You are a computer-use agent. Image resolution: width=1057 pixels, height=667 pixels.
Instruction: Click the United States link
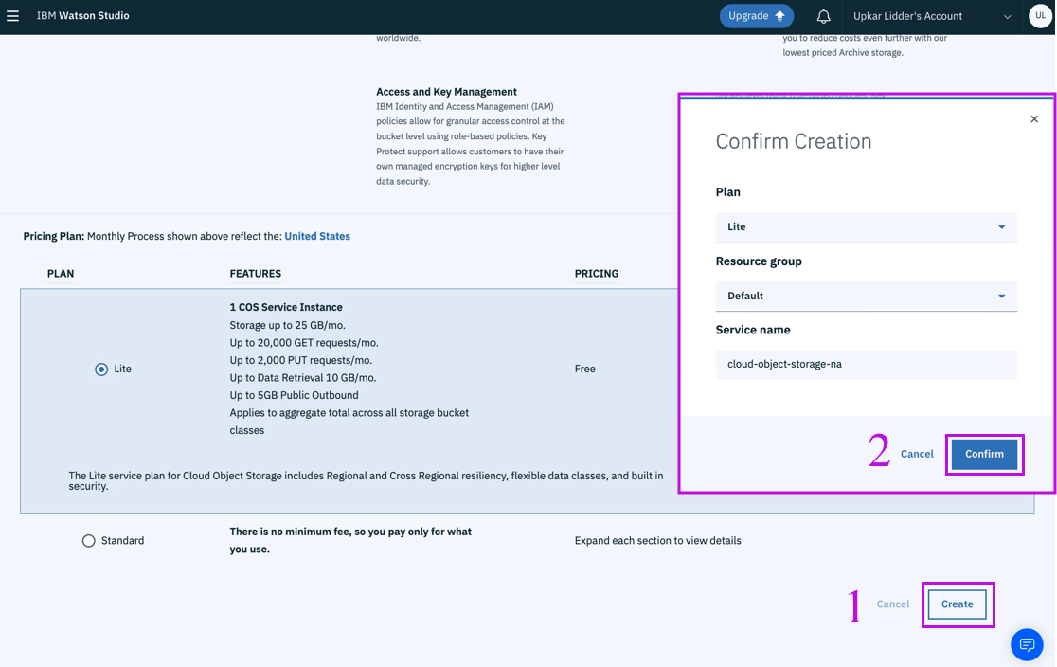pos(317,236)
